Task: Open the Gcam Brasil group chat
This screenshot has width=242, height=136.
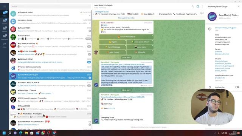Action: (x=51, y=37)
